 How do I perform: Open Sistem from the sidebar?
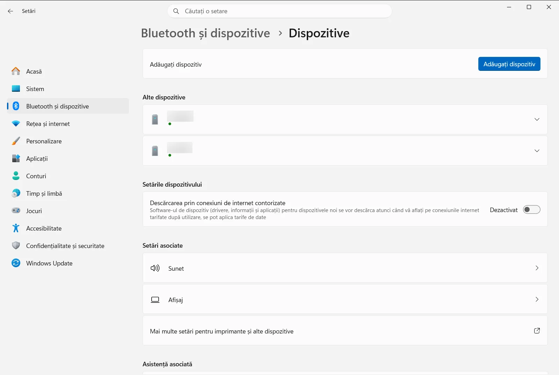click(68, 89)
